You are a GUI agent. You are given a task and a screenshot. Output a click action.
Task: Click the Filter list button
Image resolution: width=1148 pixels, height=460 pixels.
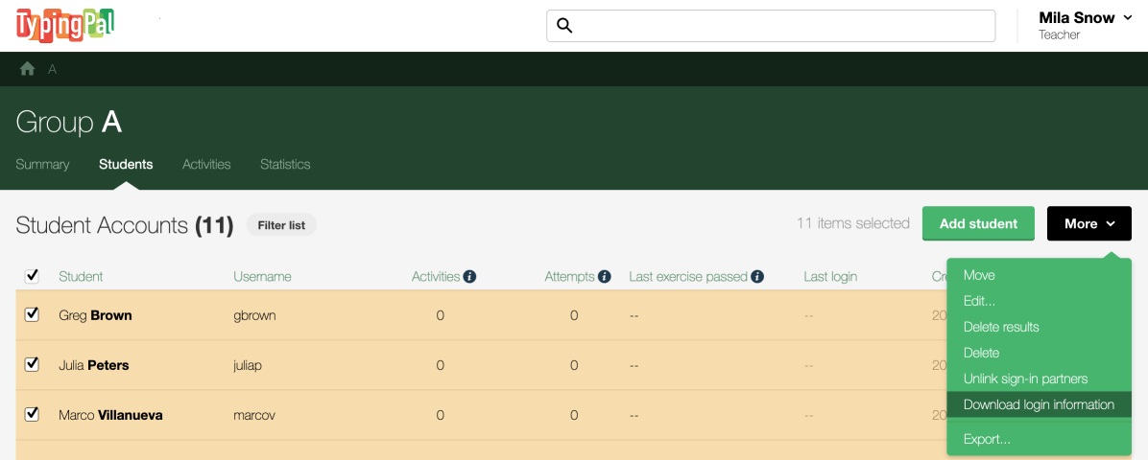coord(281,225)
